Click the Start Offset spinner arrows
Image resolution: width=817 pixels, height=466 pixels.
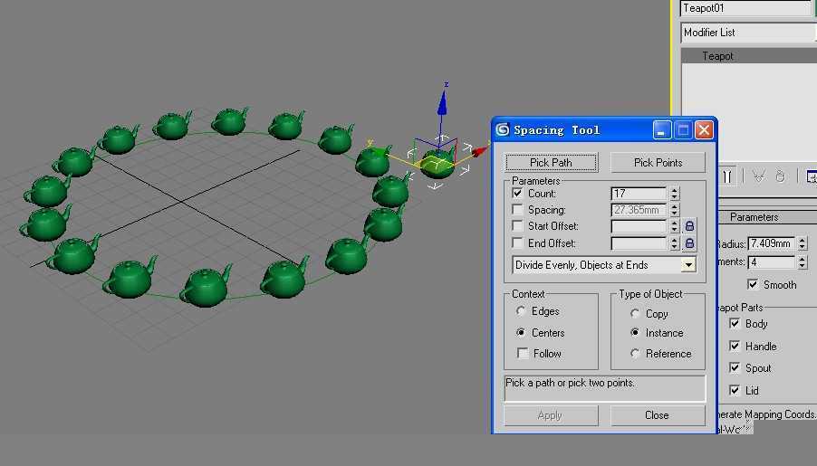(x=675, y=226)
